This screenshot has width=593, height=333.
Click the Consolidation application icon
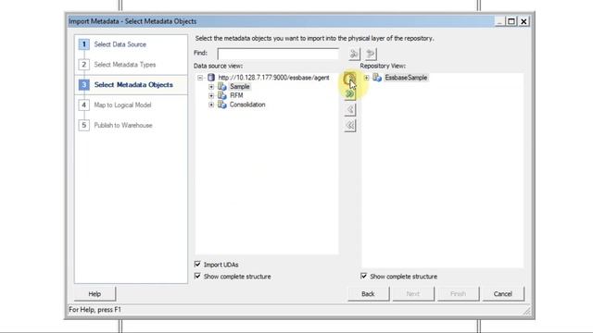[222, 105]
